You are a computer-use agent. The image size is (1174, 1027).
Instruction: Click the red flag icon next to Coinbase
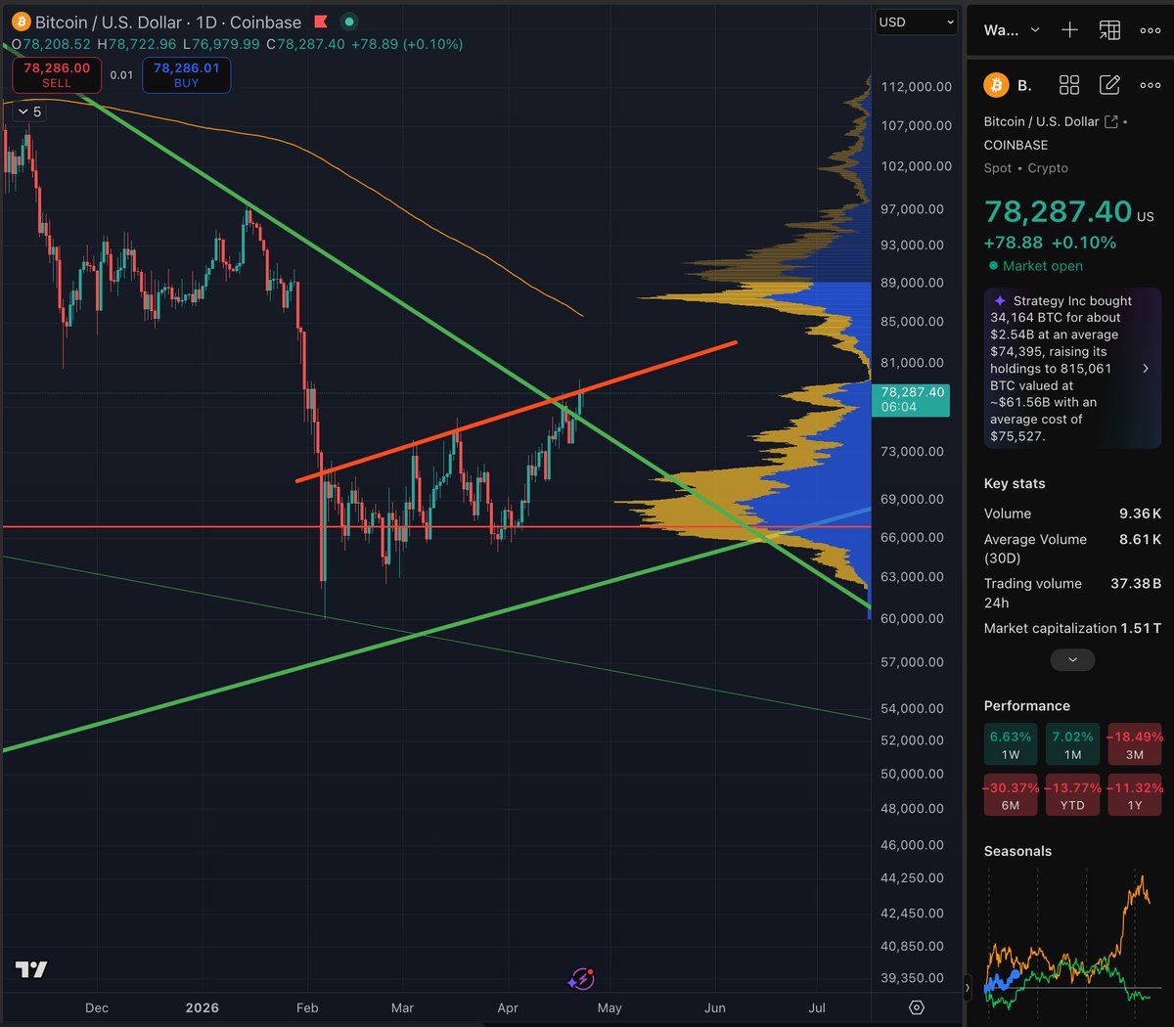point(321,22)
